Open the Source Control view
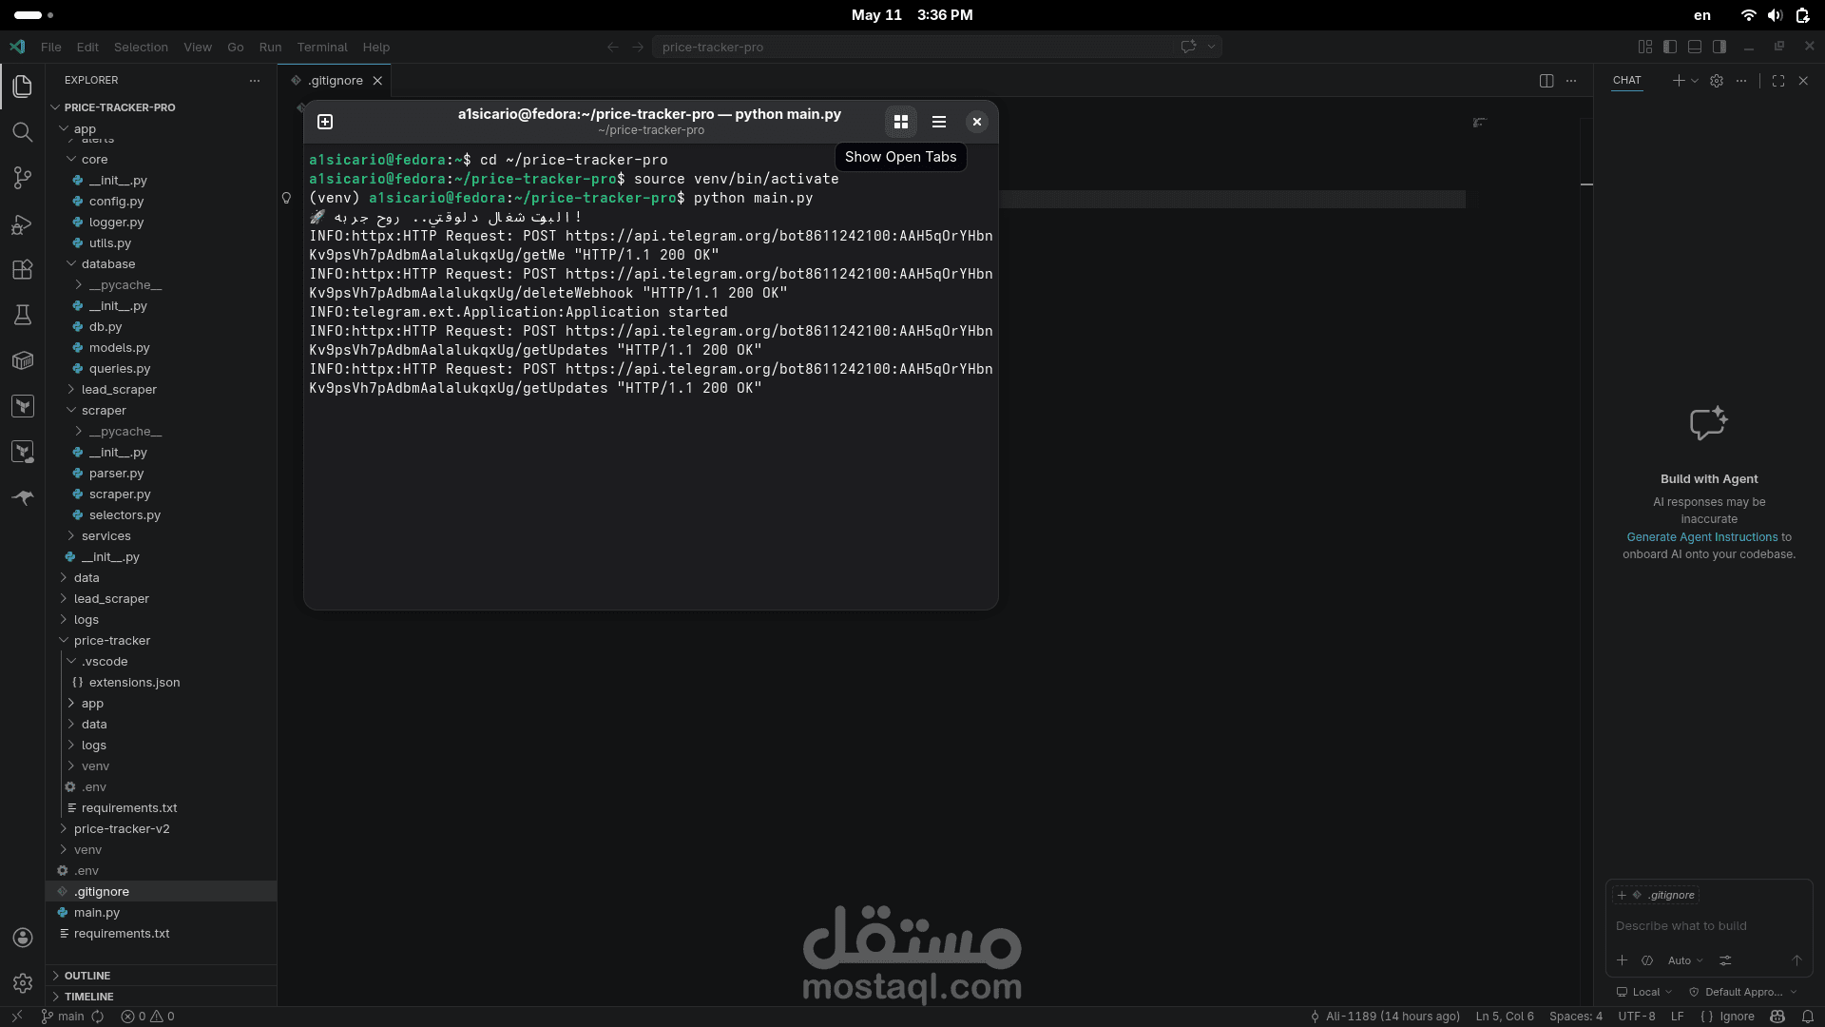The image size is (1825, 1027). (23, 178)
